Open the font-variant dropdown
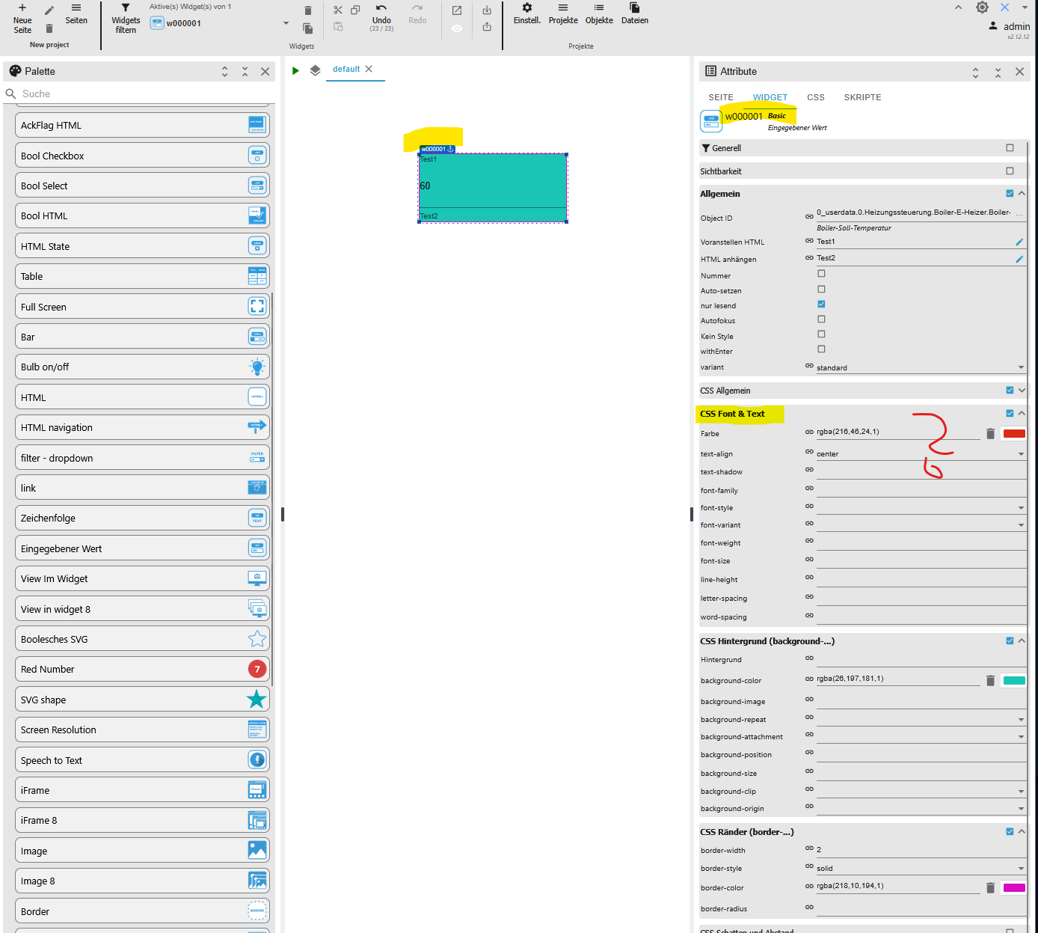Image resolution: width=1038 pixels, height=933 pixels. click(921, 524)
